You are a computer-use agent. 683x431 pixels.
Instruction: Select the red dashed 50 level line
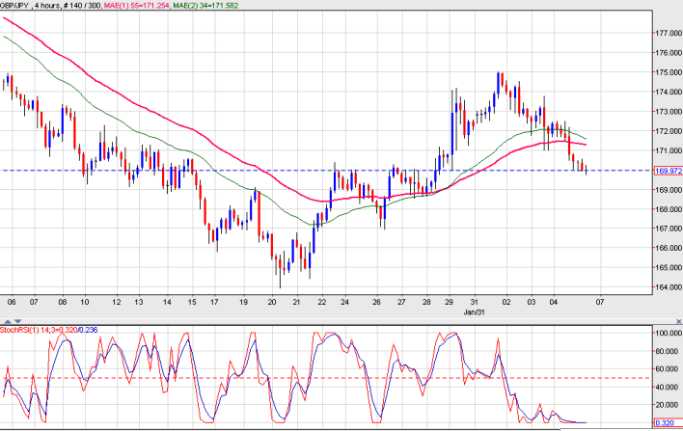[289, 378]
